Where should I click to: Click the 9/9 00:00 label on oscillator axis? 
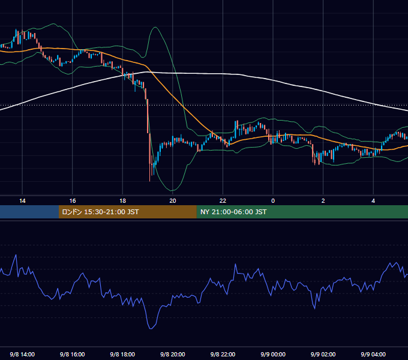click(x=273, y=354)
